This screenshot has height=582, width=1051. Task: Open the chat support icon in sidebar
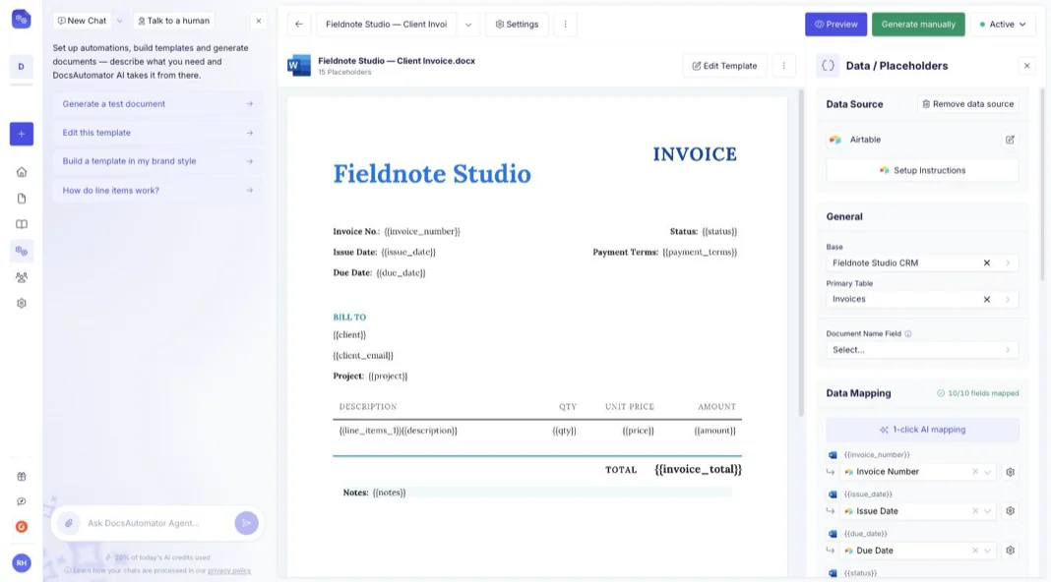point(22,501)
